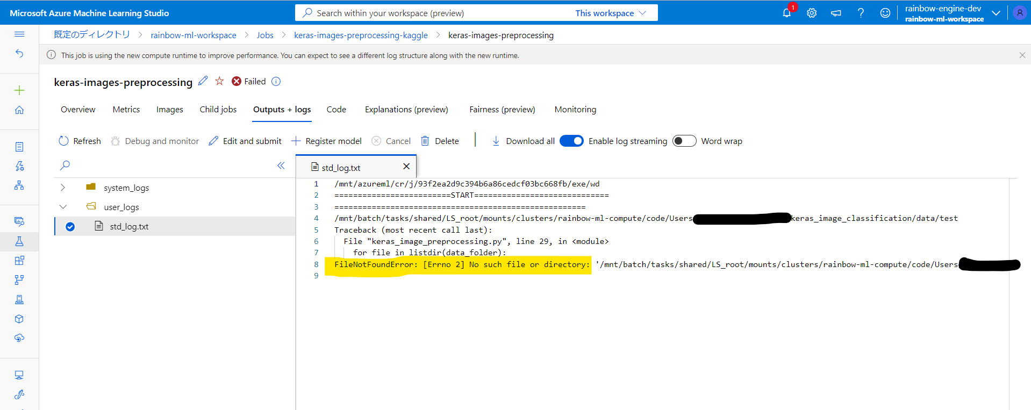Open Notebooks in the left sidebar

(x=19, y=147)
